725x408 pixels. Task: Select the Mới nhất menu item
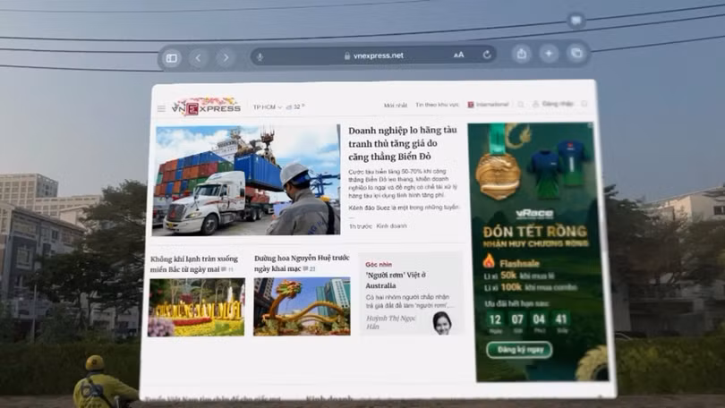point(396,106)
